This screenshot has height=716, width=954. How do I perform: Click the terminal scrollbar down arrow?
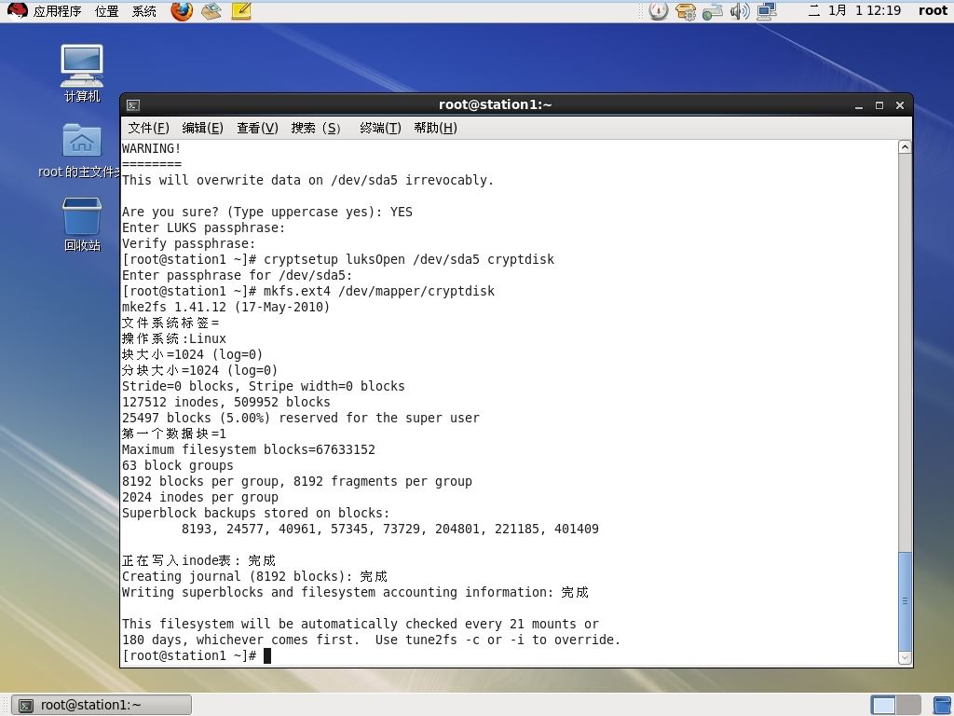coord(905,657)
